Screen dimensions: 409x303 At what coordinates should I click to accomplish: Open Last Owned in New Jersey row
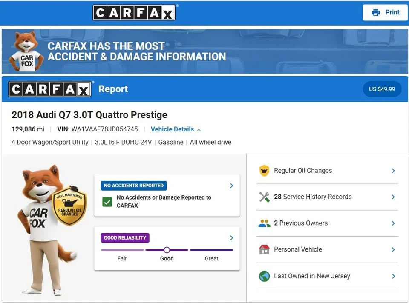point(327,276)
